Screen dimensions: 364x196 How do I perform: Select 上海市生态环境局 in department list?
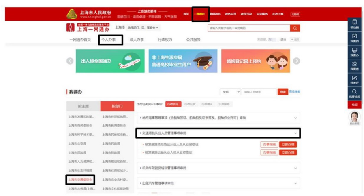point(80,171)
